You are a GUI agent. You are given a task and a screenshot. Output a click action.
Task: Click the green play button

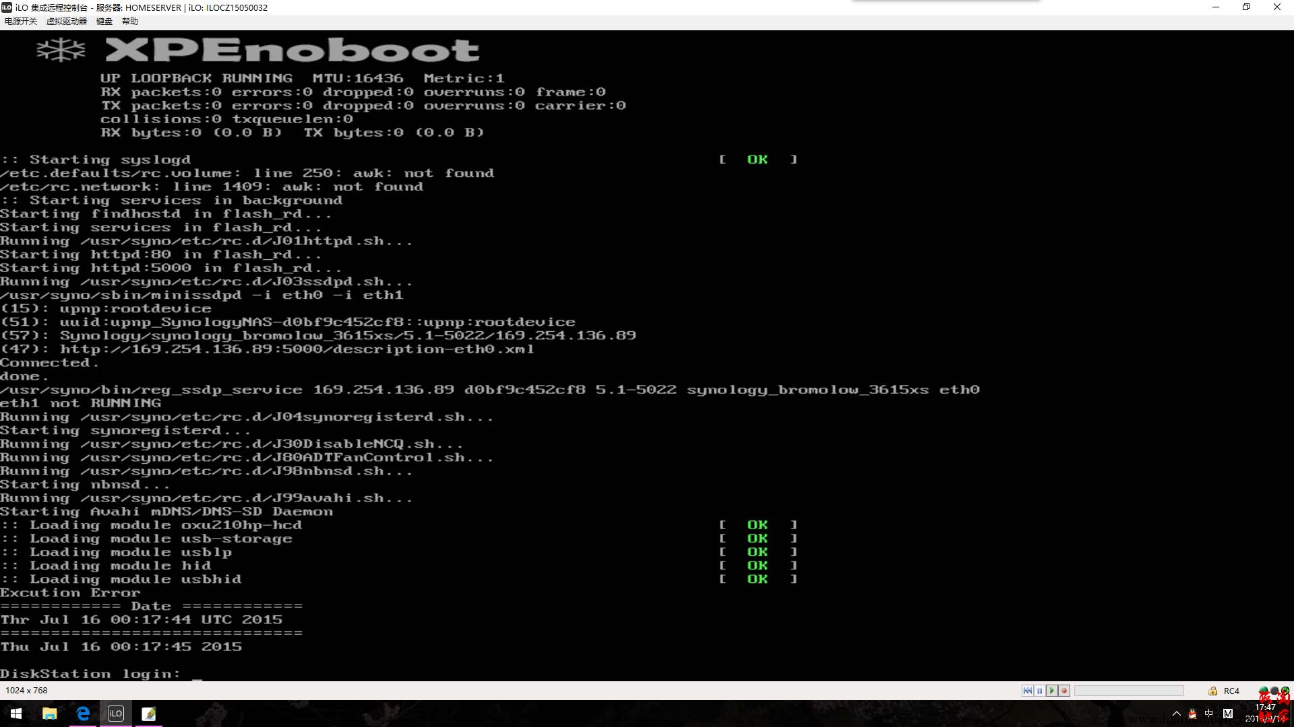[1051, 691]
